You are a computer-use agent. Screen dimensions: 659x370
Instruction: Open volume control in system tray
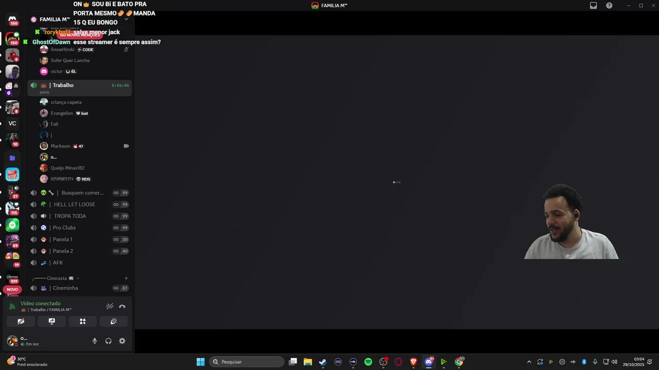point(614,362)
